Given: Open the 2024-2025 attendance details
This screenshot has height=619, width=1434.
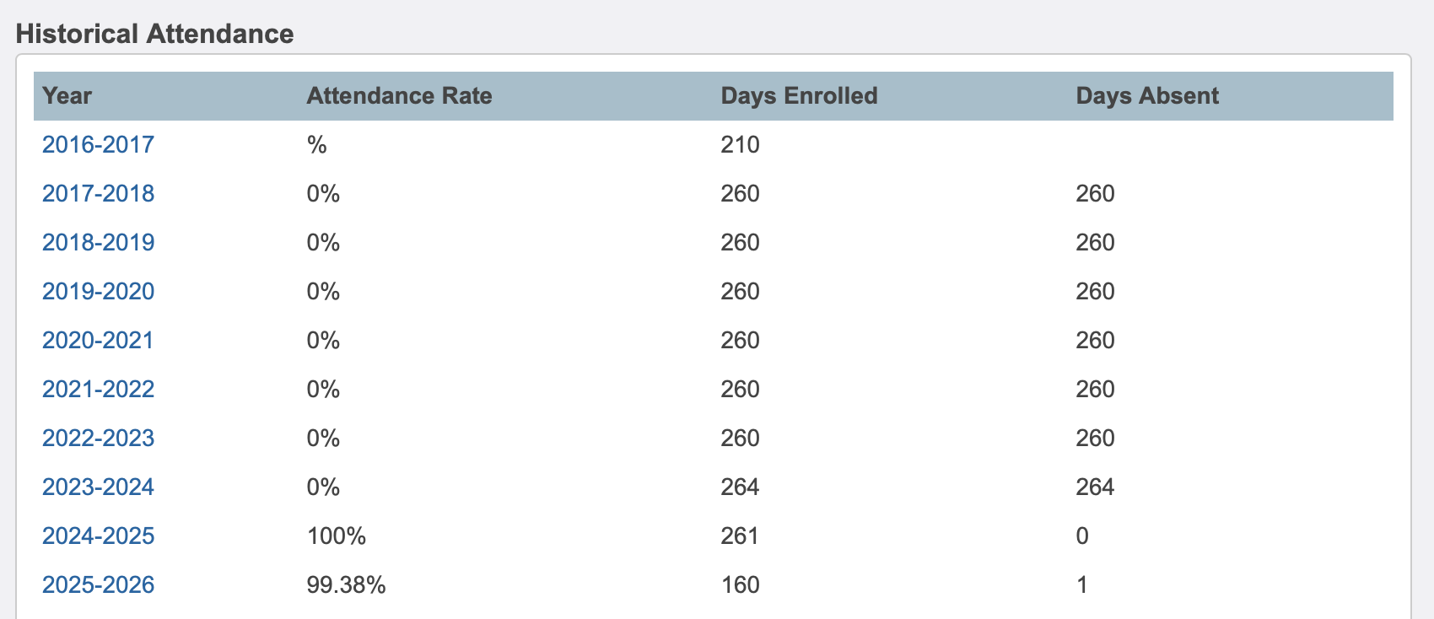Looking at the screenshot, I should tap(97, 536).
